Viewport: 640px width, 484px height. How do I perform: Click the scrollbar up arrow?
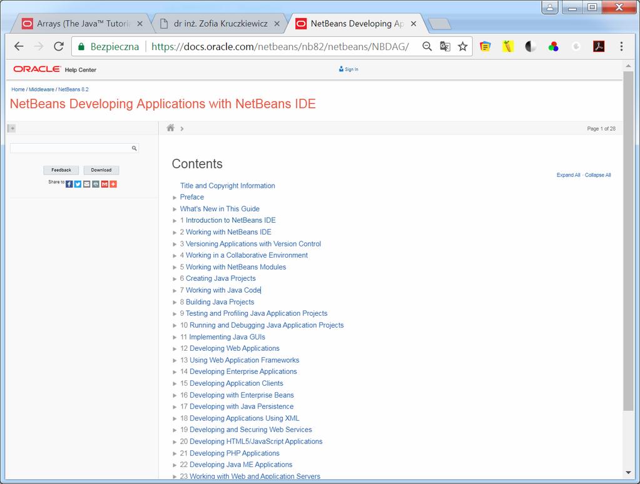[x=628, y=65]
